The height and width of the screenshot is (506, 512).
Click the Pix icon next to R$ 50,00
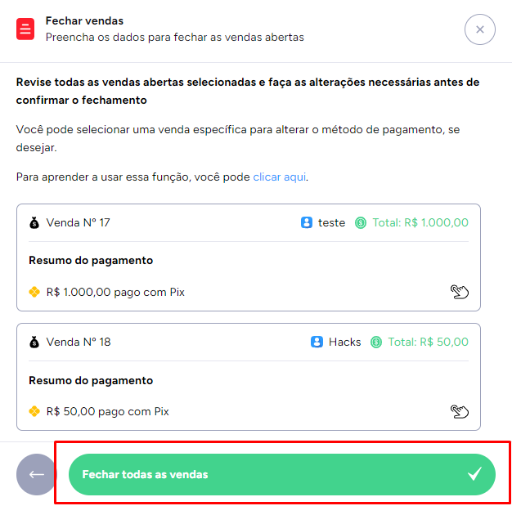pyautogui.click(x=34, y=411)
